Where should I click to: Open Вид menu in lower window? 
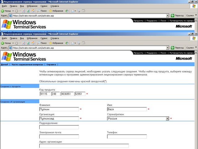22,38
